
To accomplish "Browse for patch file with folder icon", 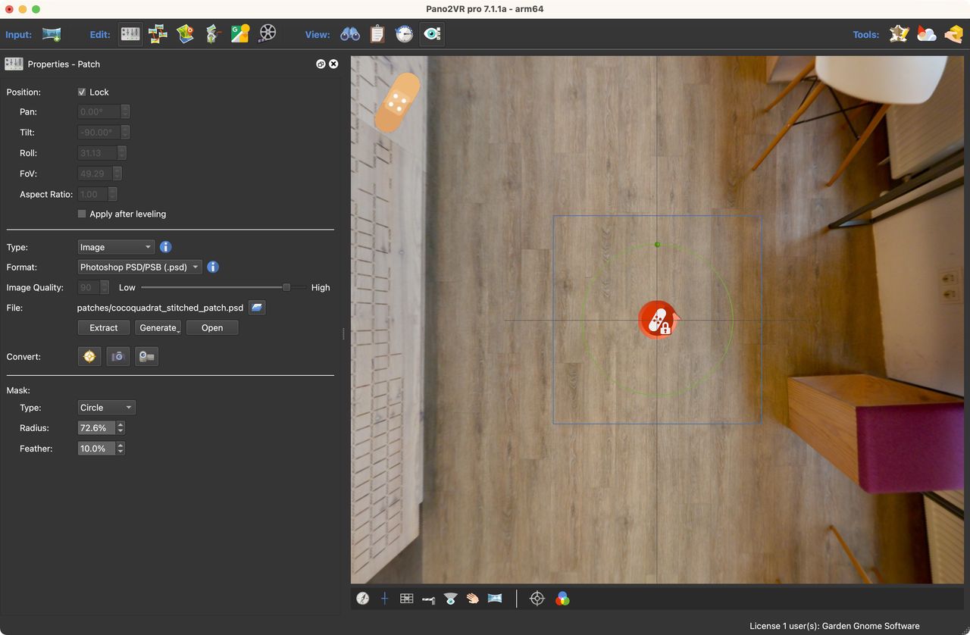I will point(258,308).
